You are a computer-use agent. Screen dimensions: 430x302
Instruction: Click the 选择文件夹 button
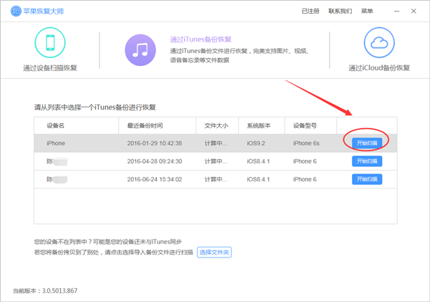pos(214,253)
